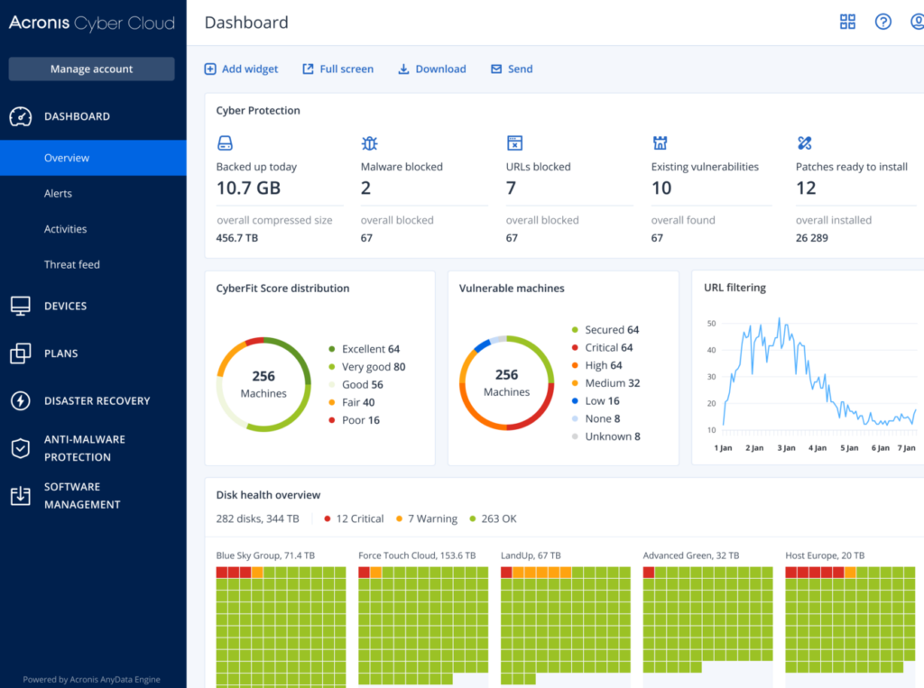Image resolution: width=924 pixels, height=688 pixels.
Task: Click the 10.7 GB backed up value
Action: pos(249,188)
